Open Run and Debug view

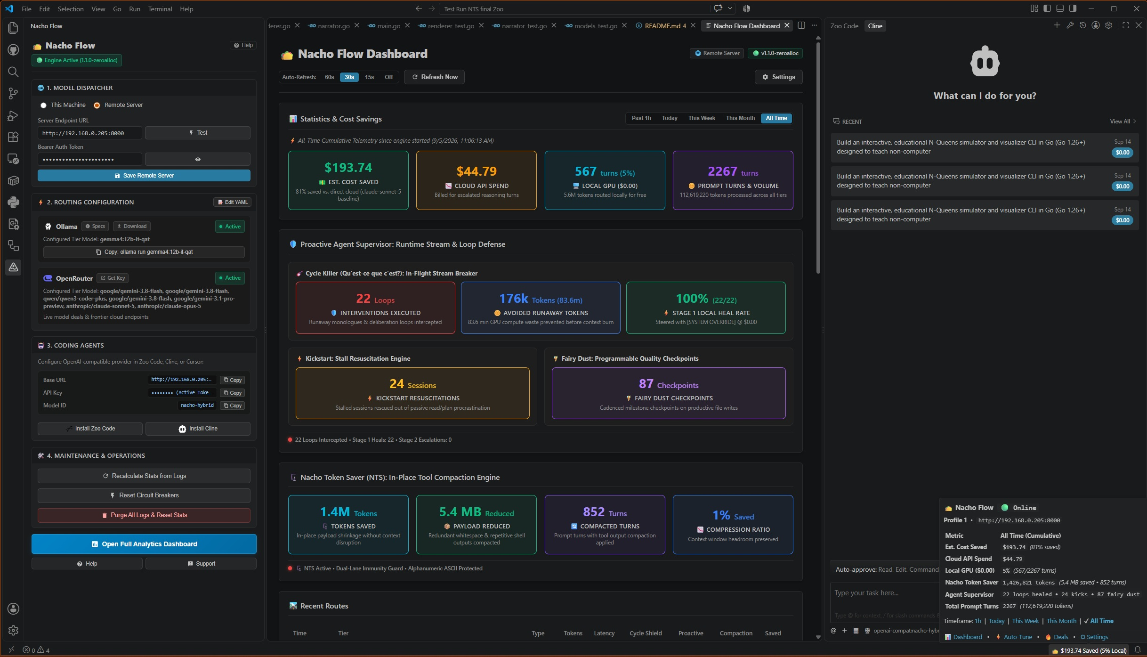click(x=13, y=115)
